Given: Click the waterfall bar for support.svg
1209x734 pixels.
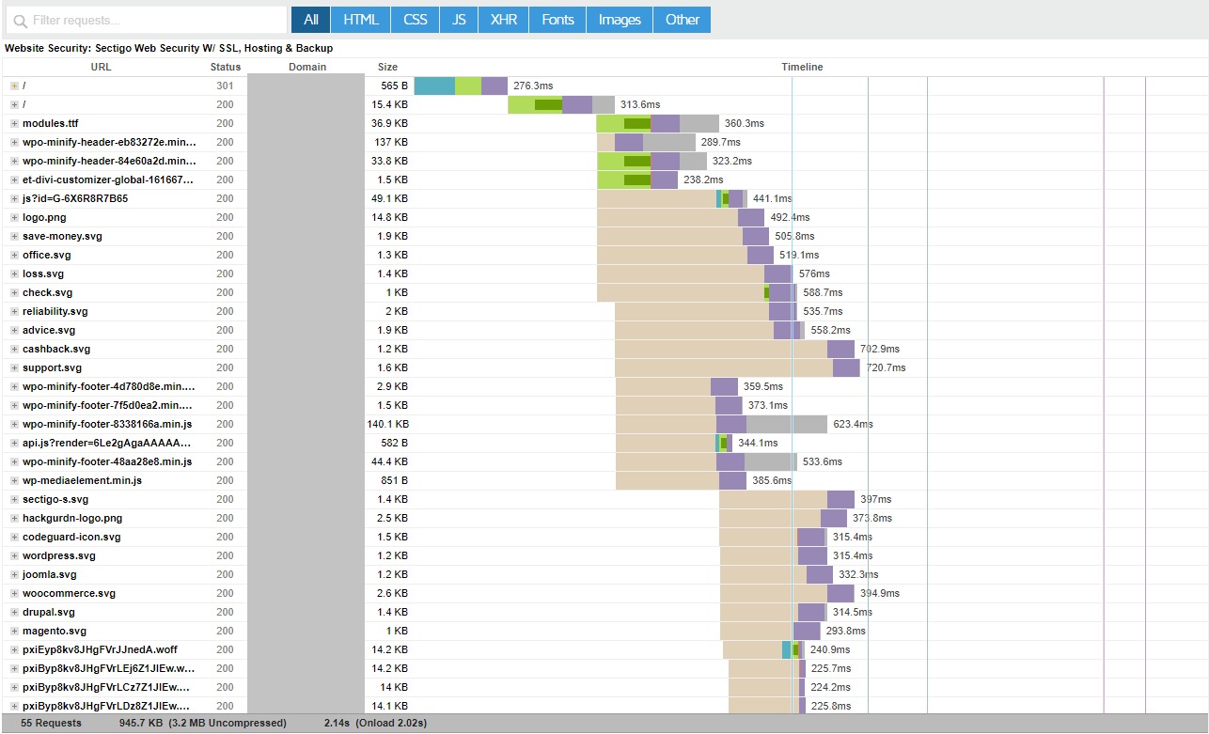Looking at the screenshot, I should click(737, 367).
